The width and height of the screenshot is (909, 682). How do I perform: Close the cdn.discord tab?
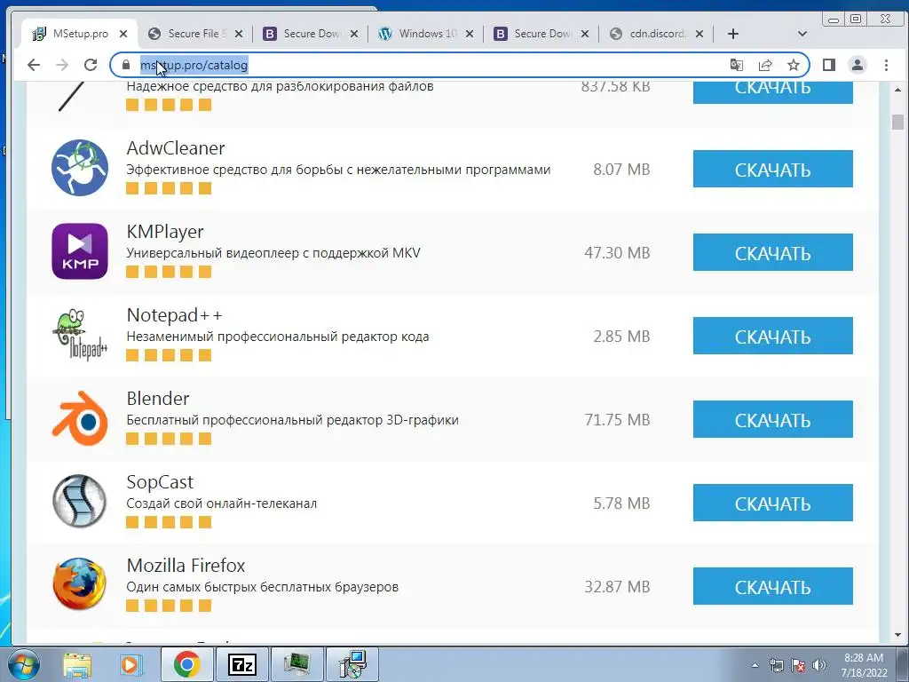tap(700, 34)
